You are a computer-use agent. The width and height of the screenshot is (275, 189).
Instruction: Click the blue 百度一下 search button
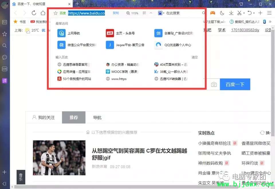coord(235,84)
